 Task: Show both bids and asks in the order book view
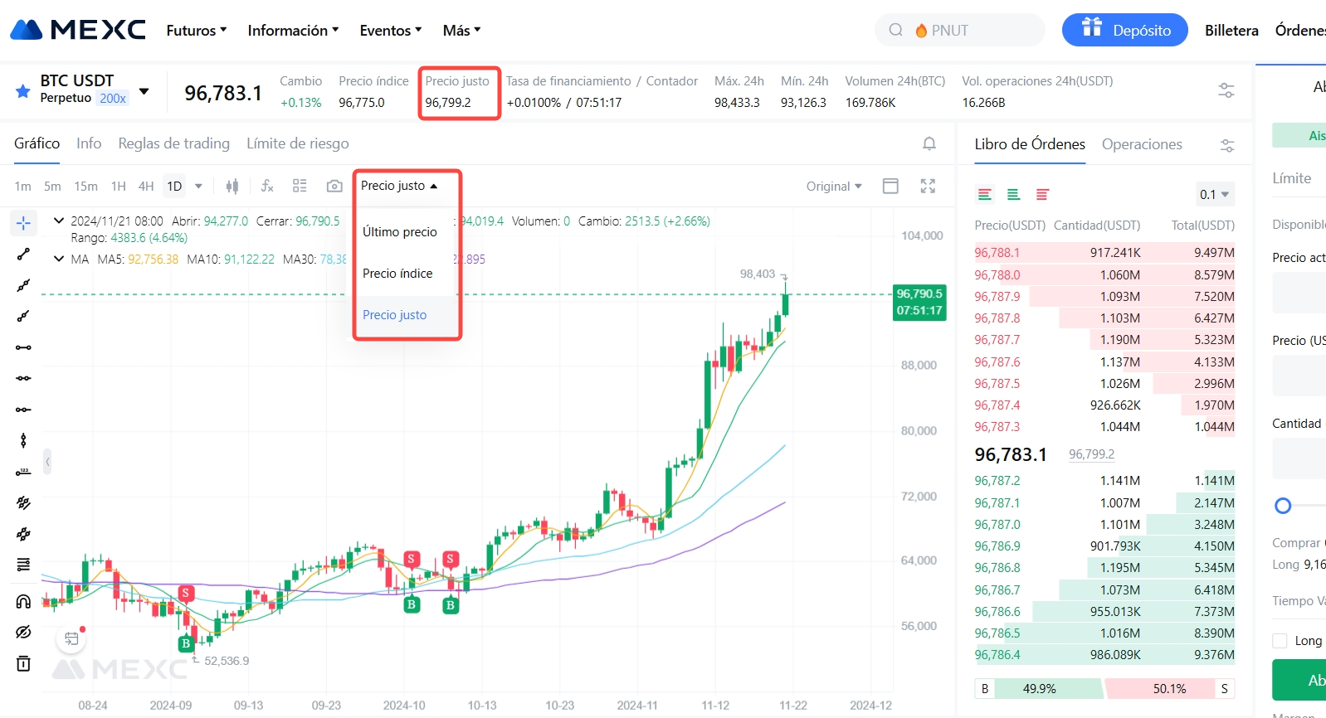985,194
